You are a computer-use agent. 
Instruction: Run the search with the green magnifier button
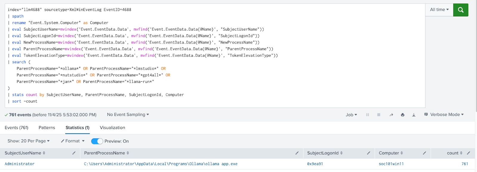pyautogui.click(x=461, y=10)
